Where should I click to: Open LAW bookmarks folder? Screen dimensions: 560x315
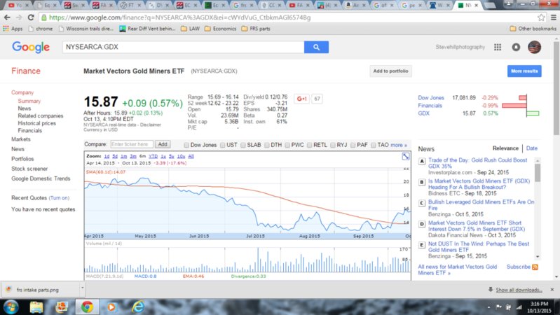[x=191, y=29]
